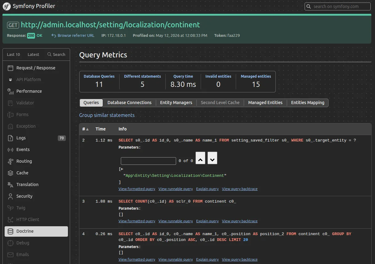Screen dimensions: 375x264
Task: Open the Entities Mapping tab
Action: (x=308, y=103)
